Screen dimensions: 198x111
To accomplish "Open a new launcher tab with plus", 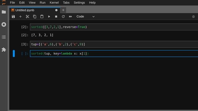I will tap(63, 10).
